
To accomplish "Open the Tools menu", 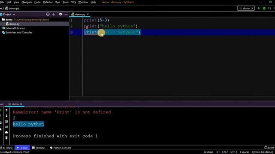I will [x=65, y=2].
